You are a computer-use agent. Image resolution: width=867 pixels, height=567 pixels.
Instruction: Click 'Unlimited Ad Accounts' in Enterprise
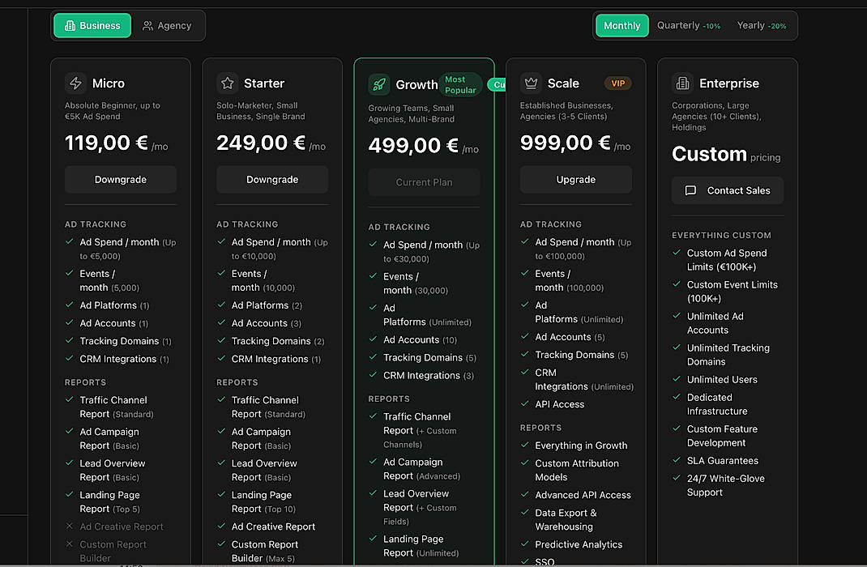click(x=715, y=323)
